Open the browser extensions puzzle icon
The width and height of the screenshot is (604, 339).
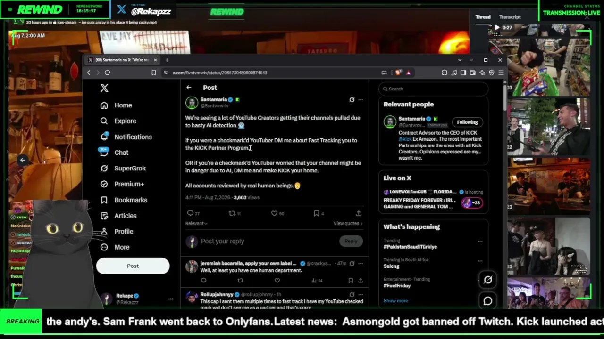445,73
